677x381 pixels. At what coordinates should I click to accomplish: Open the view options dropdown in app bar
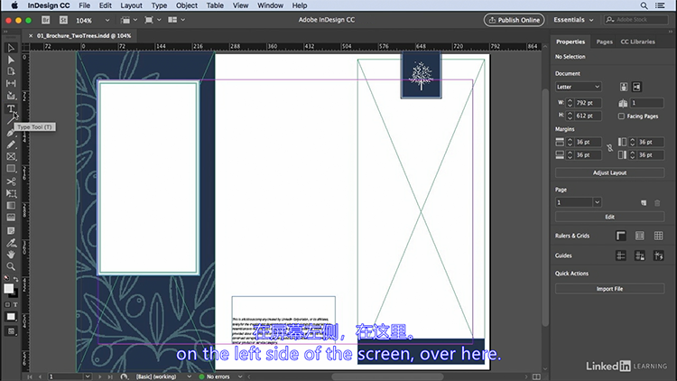(x=129, y=20)
